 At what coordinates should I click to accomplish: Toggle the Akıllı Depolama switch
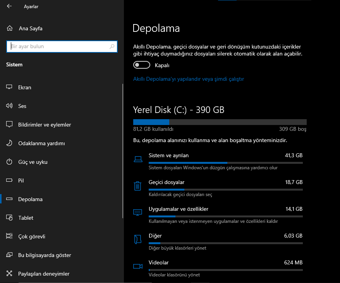tap(141, 65)
